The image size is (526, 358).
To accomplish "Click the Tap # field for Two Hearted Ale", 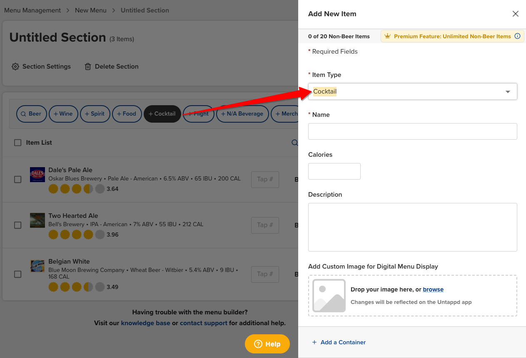I will click(265, 225).
